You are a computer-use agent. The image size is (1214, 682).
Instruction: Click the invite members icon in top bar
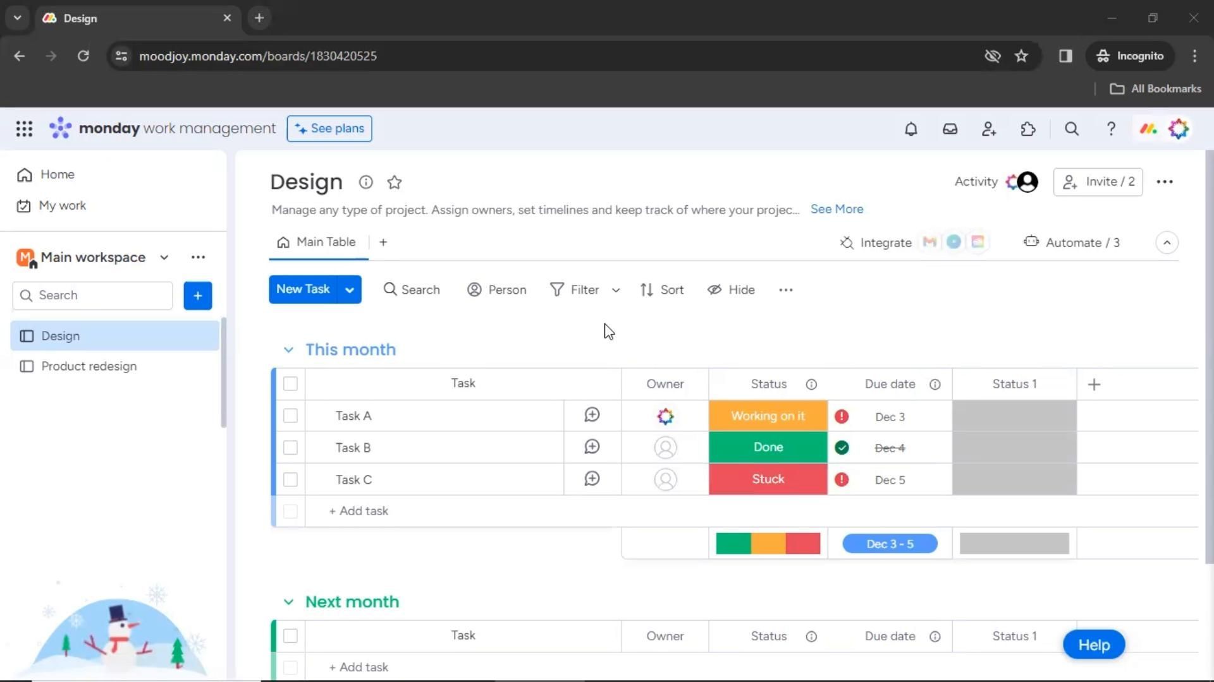989,129
